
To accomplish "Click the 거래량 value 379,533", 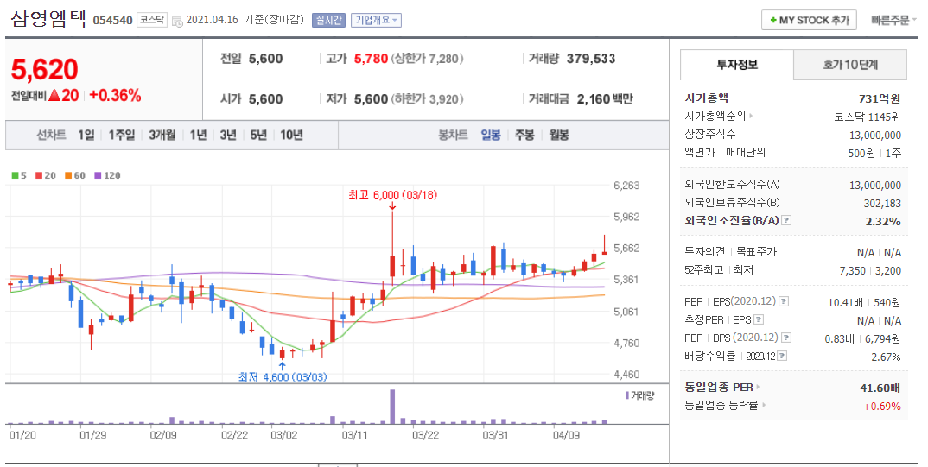I will [x=591, y=59].
